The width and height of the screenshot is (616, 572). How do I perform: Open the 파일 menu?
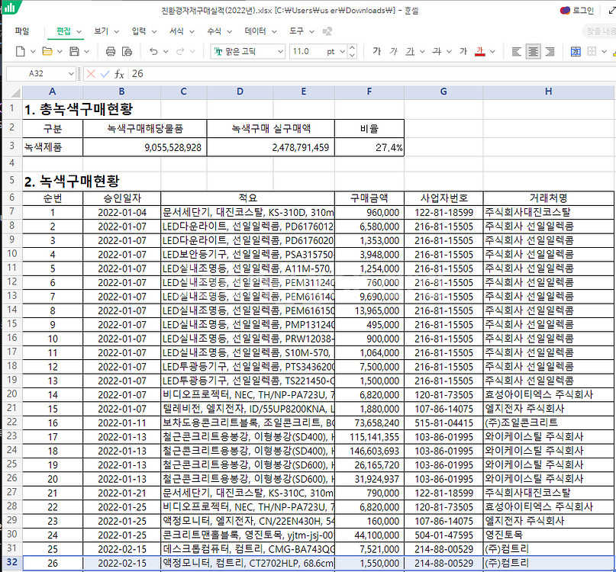(22, 31)
